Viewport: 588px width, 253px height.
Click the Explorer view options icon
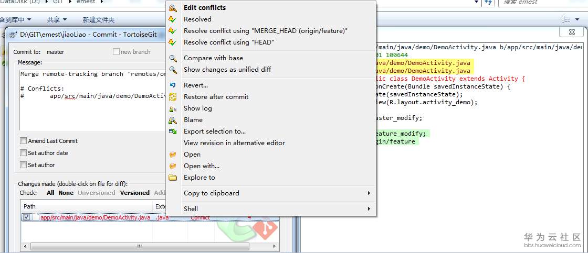pos(565,19)
